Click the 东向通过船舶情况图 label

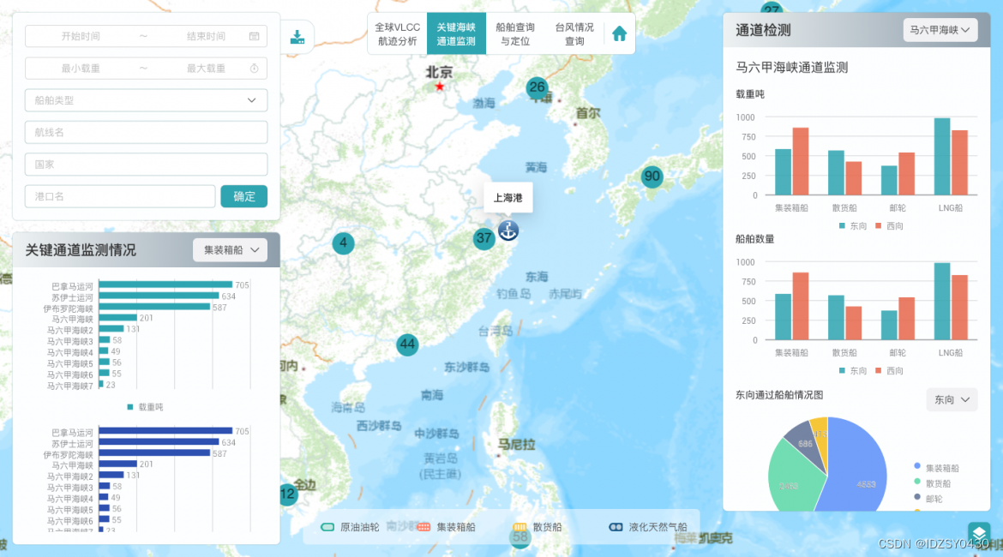coord(779,395)
